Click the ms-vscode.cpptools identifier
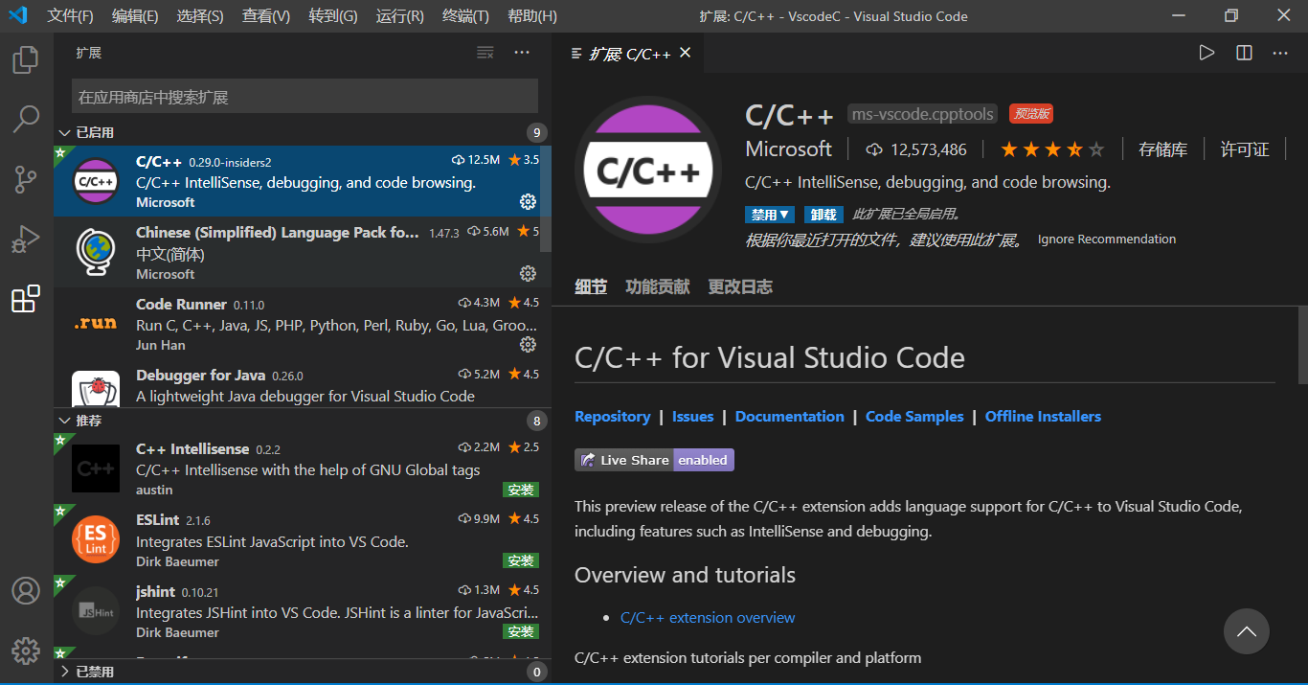1308x685 pixels. click(922, 114)
